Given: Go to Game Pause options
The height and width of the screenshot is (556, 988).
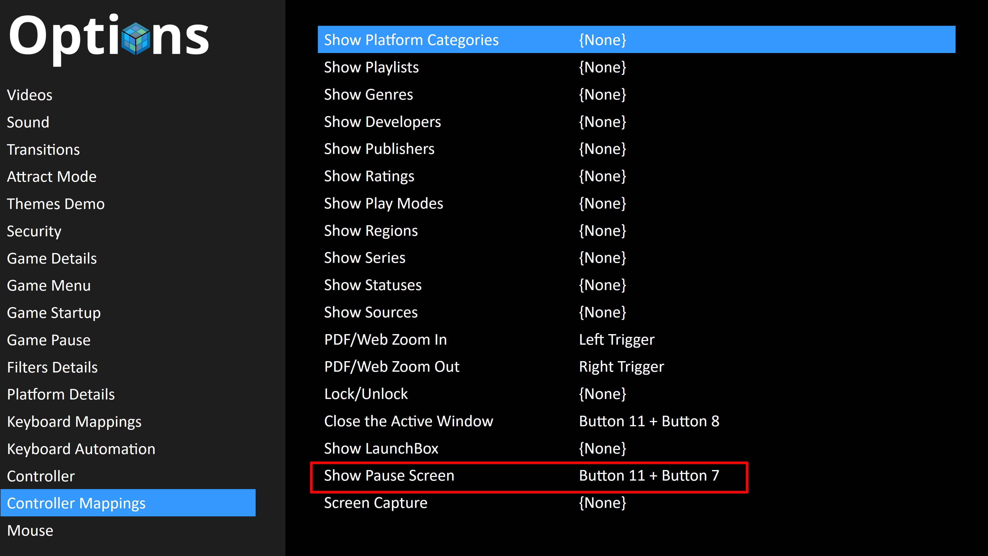Looking at the screenshot, I should tap(49, 340).
